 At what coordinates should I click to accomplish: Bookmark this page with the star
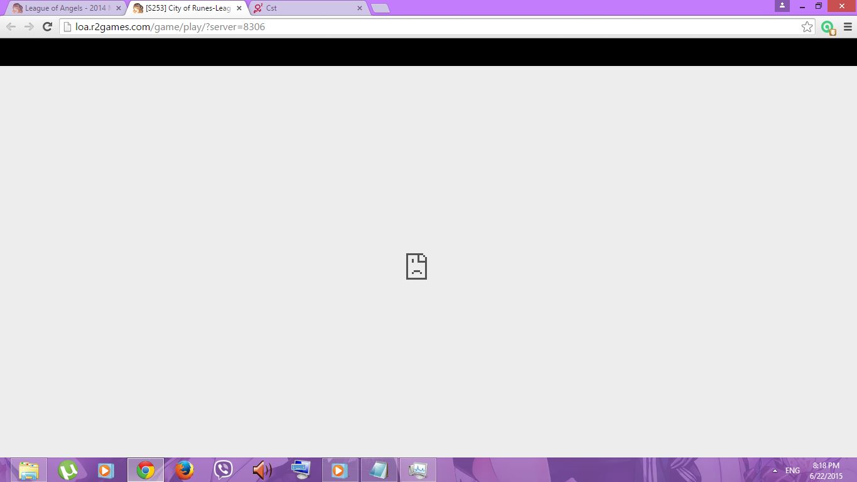point(807,26)
